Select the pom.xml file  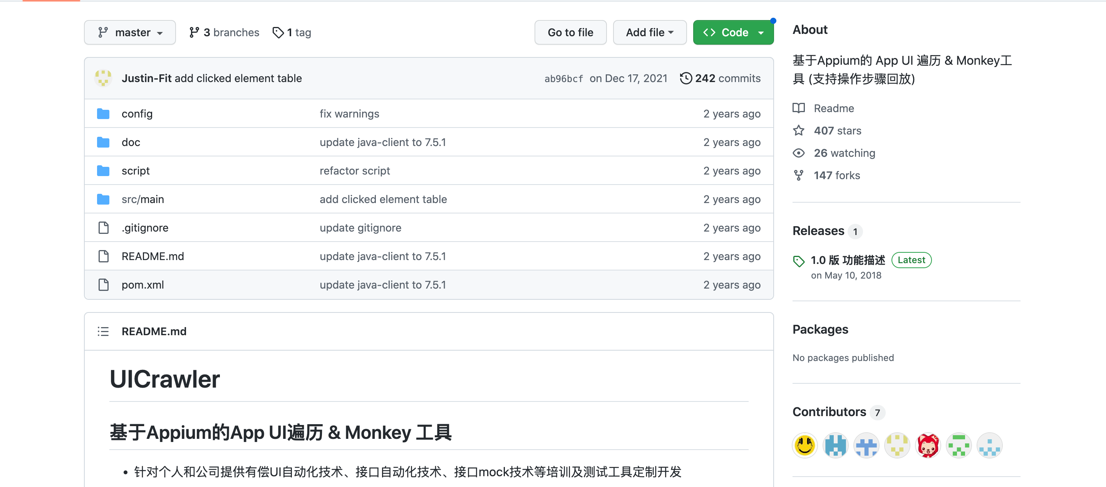coord(143,285)
